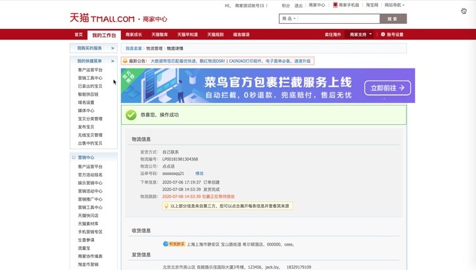Click the 菜鸟官方包裹拦截服务 banner image
This screenshot has height=270, width=476.
(x=268, y=85)
